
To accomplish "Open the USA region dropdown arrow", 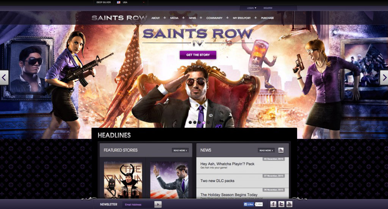I will click(x=144, y=2).
